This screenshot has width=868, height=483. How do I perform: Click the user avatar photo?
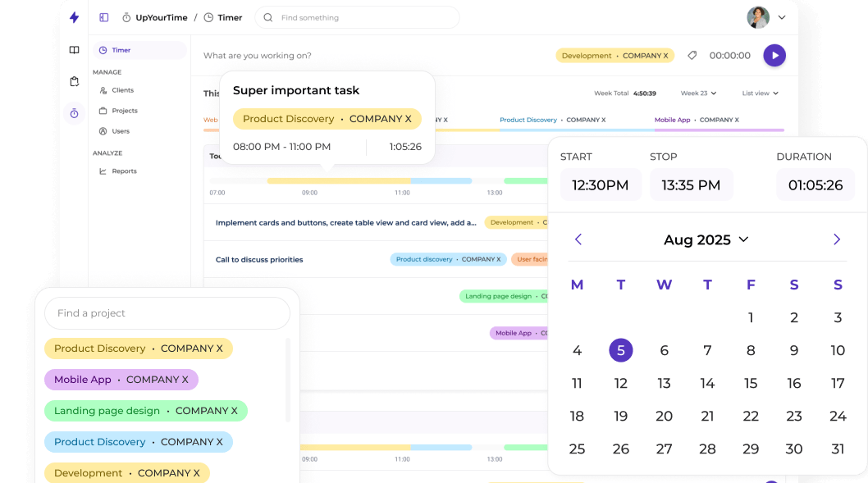(758, 17)
